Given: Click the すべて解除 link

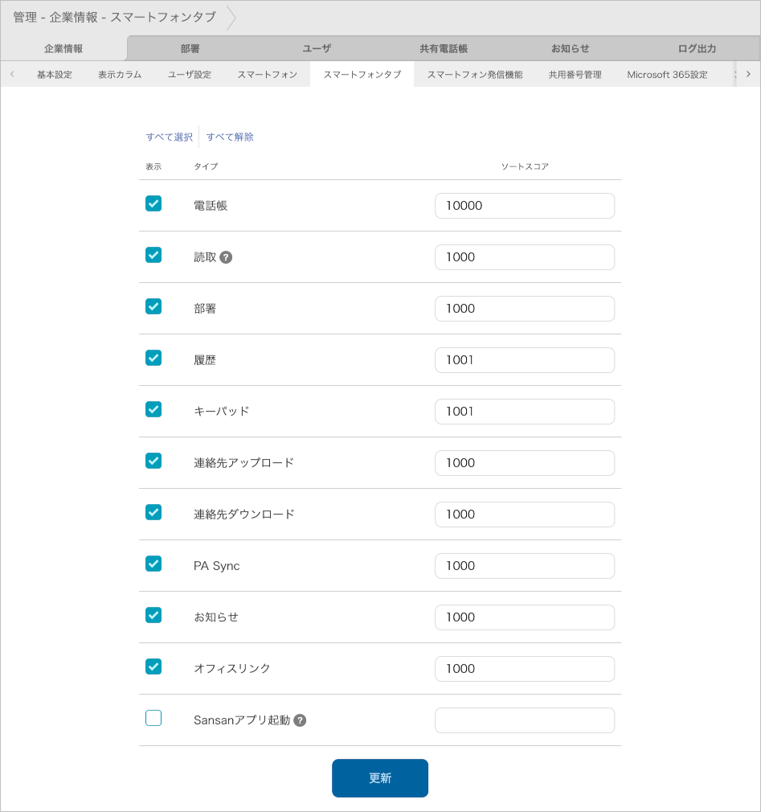Looking at the screenshot, I should [x=230, y=137].
